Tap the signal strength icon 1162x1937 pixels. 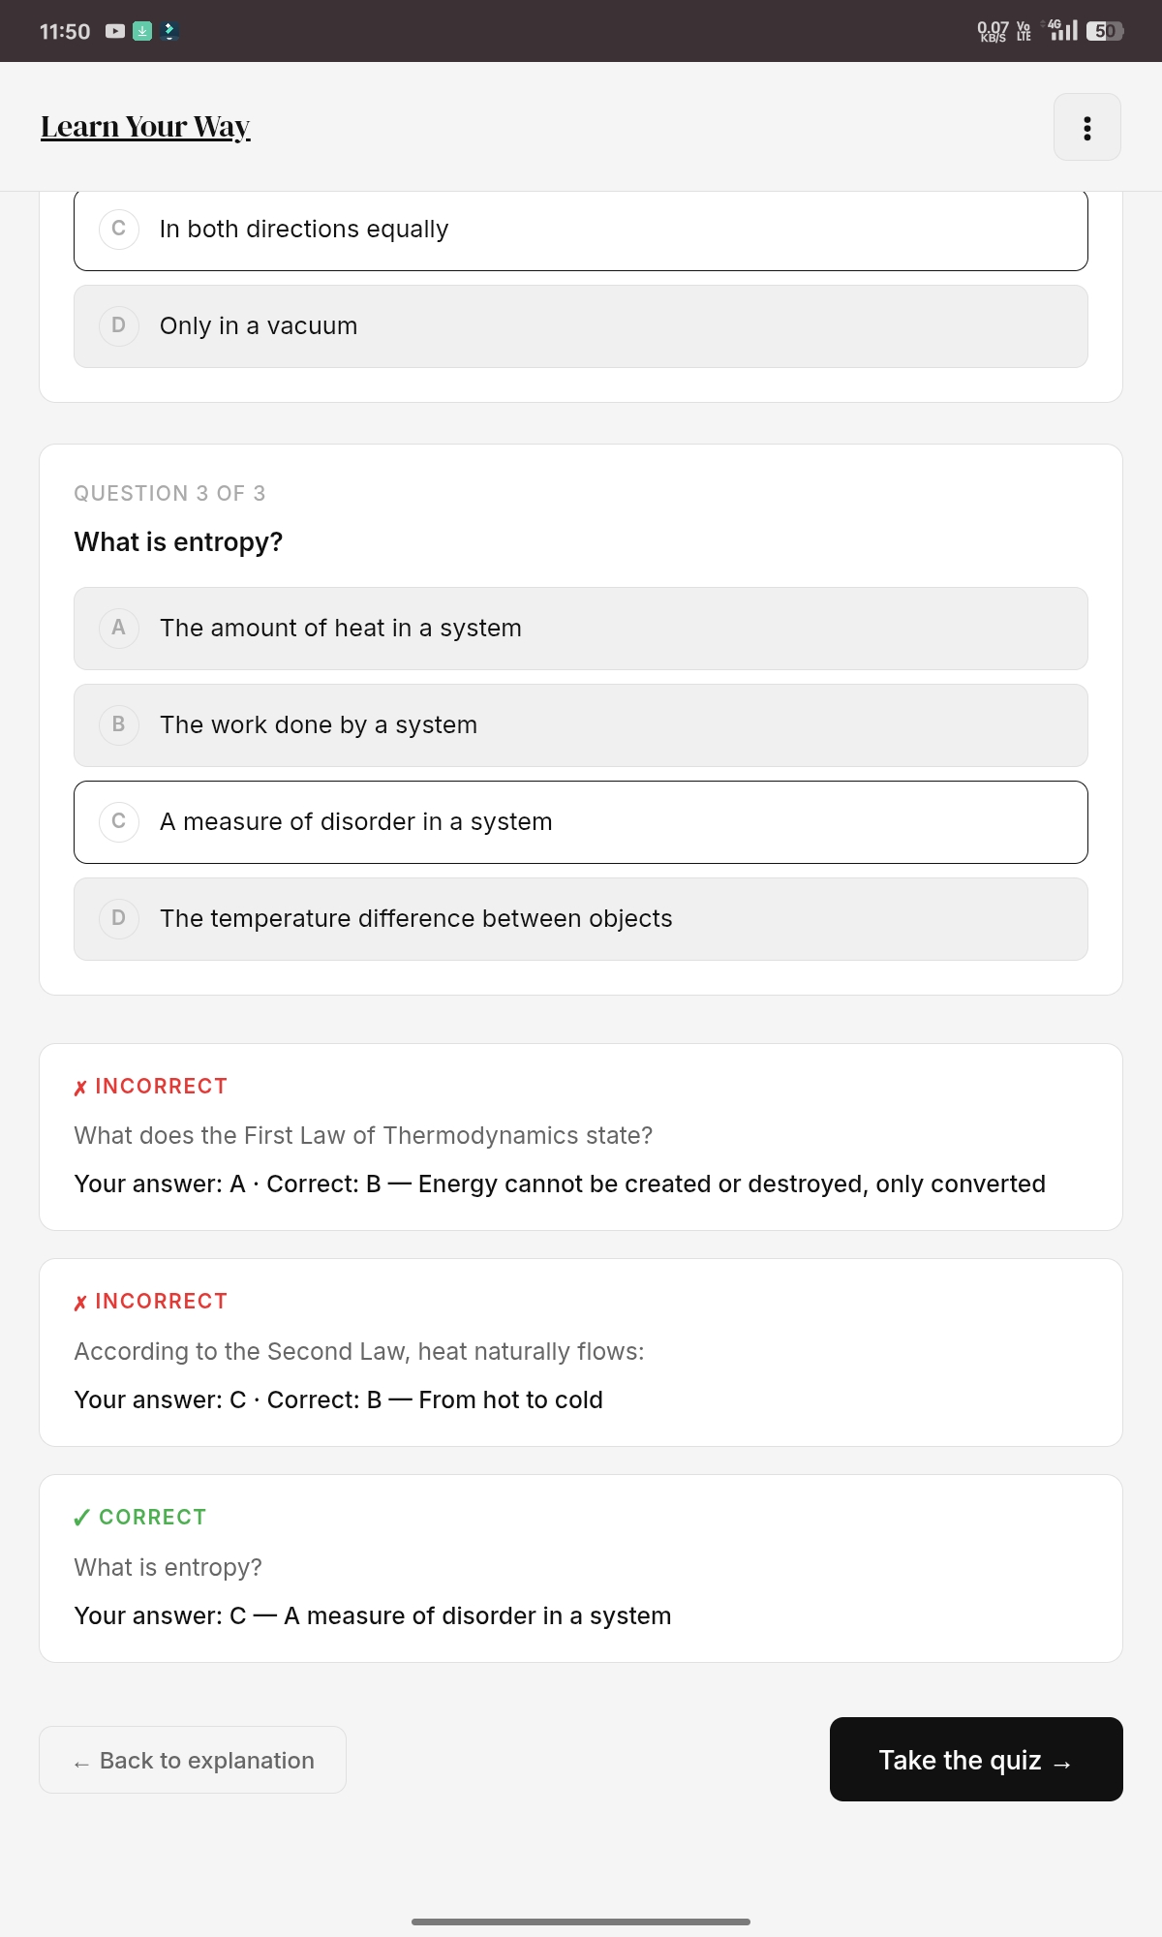pyautogui.click(x=1062, y=30)
